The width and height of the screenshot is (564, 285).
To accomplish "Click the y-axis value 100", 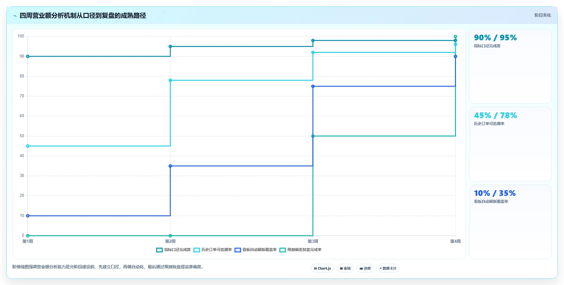I will (x=21, y=36).
